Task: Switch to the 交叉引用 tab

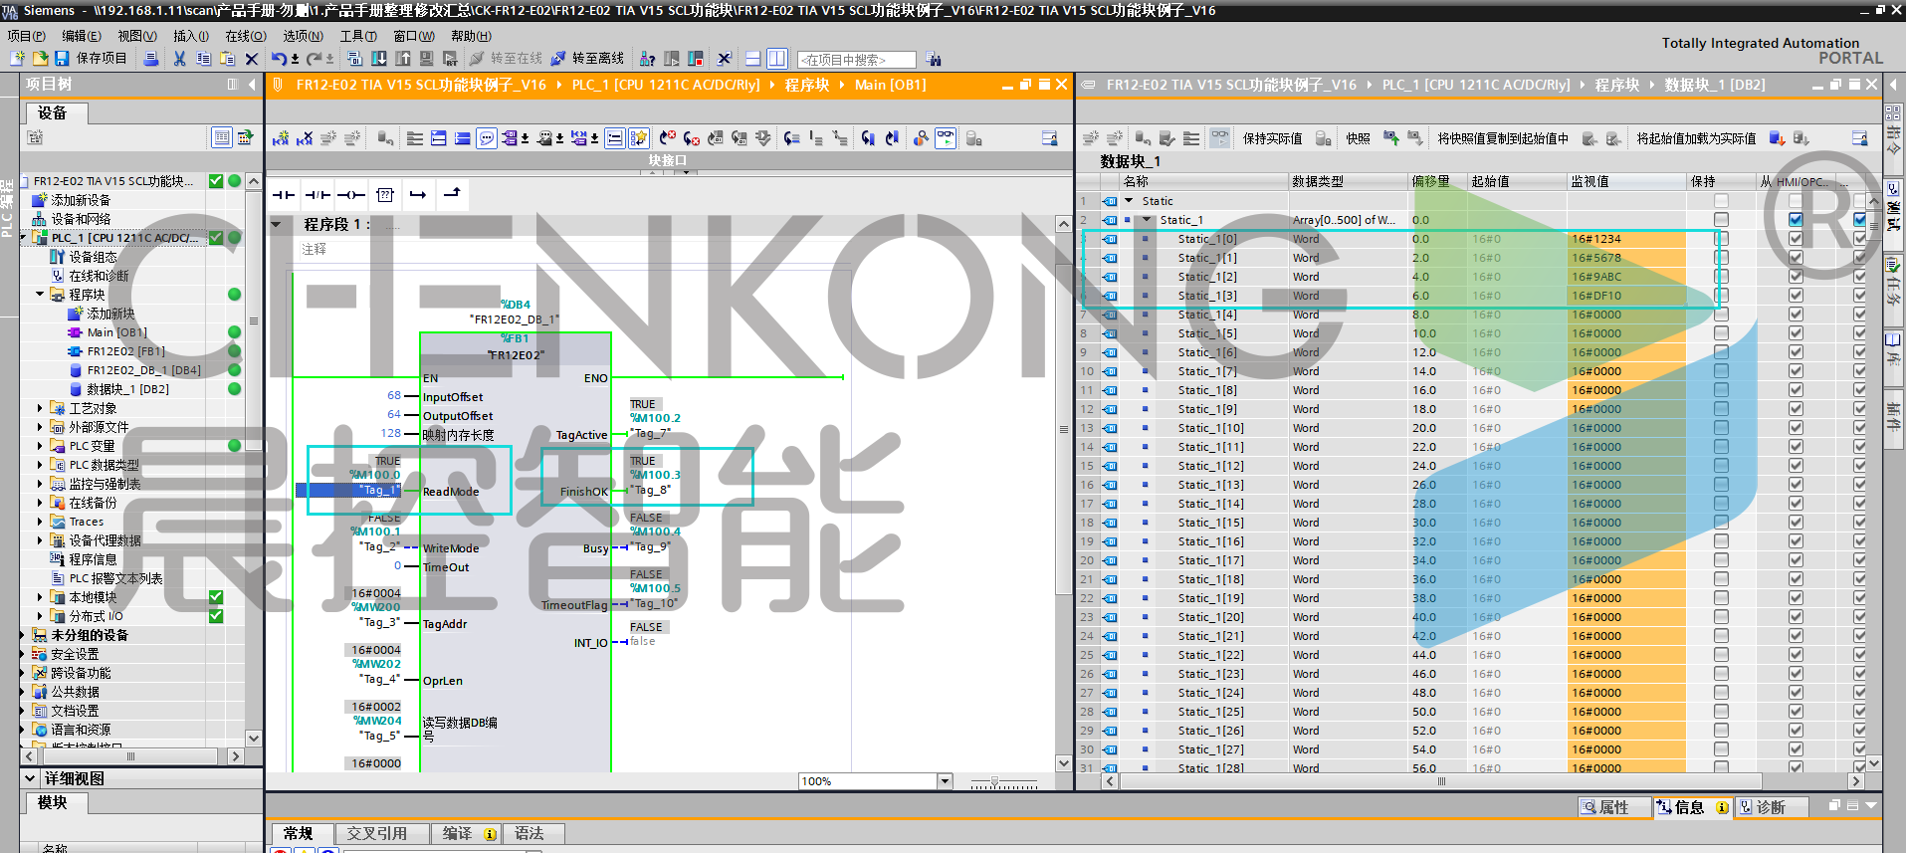Action: coord(376,833)
